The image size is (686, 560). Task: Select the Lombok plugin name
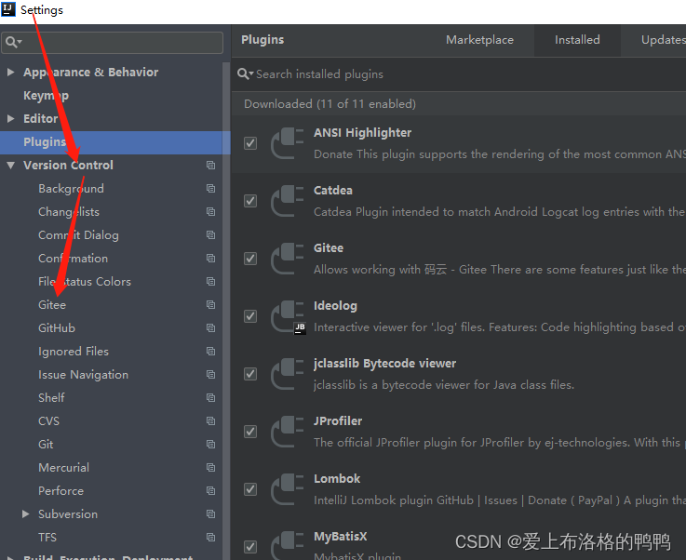(337, 479)
